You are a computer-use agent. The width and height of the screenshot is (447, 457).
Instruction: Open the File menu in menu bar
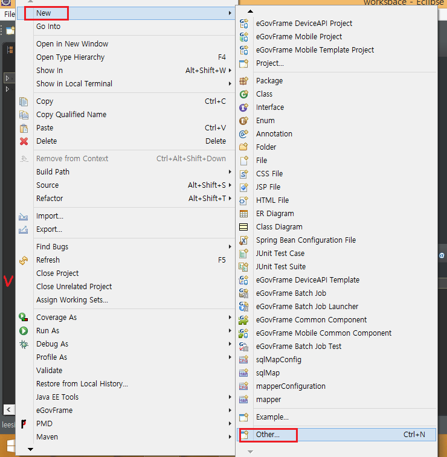[x=9, y=14]
